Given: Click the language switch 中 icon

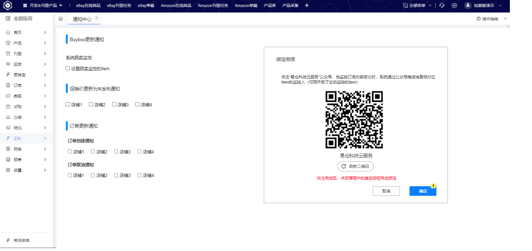Looking at the screenshot, I should (454, 6).
